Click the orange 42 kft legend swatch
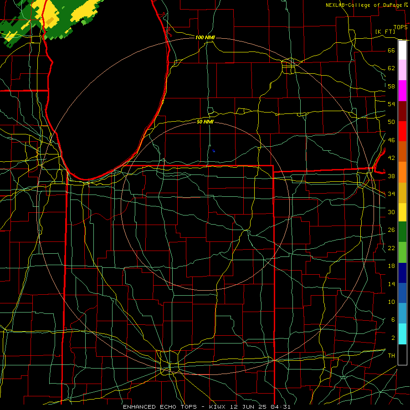Viewport: 410px width, 410px height. pos(402,172)
